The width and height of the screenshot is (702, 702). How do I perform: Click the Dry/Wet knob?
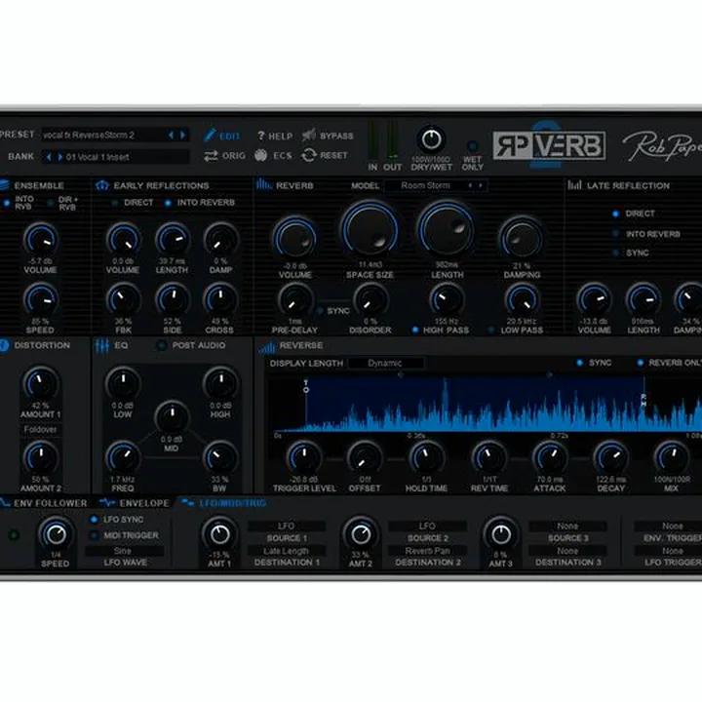coord(431,139)
